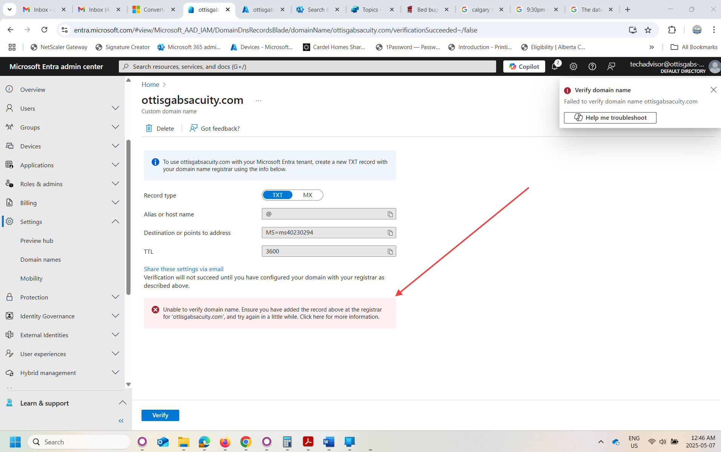Expand the Roles & admins section
The width and height of the screenshot is (721, 452).
click(x=115, y=184)
